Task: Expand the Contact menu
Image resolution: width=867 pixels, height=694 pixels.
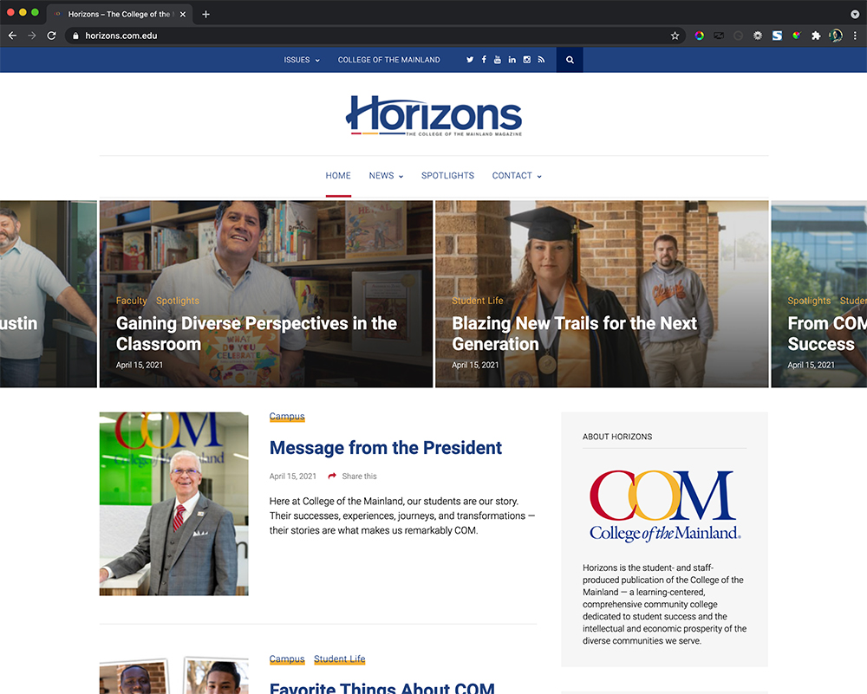Action: pos(517,176)
